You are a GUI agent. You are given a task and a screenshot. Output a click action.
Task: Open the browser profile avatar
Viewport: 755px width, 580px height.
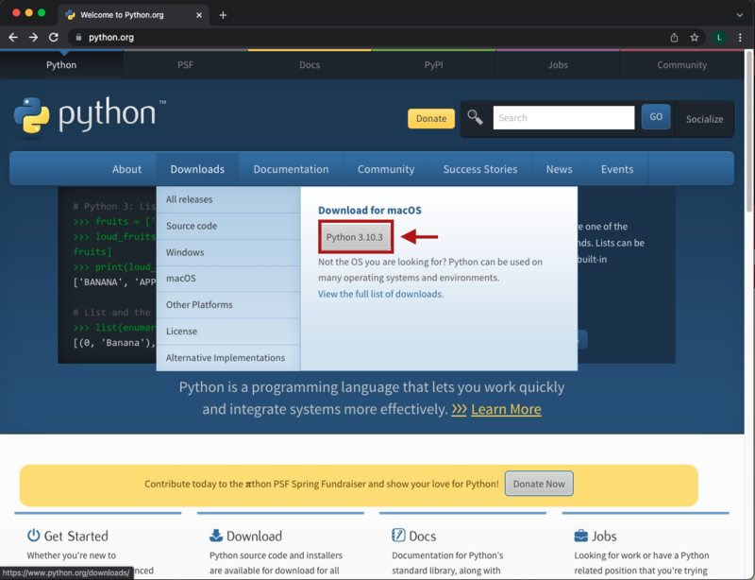[x=719, y=37]
